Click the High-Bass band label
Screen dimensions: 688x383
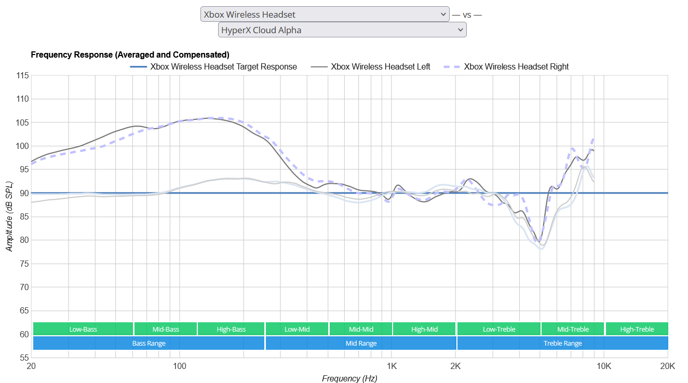tap(231, 329)
